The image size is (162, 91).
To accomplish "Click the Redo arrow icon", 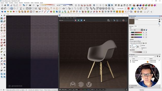I will click(x=27, y=5).
